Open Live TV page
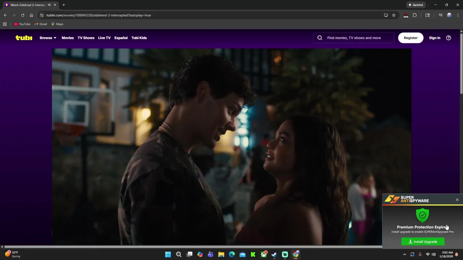Viewport: 463px width, 260px height. 104,38
